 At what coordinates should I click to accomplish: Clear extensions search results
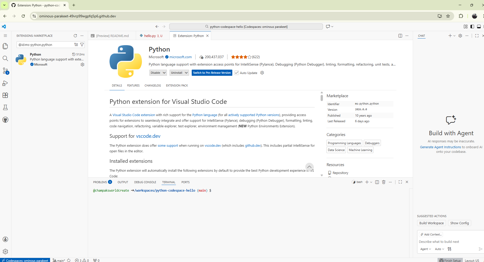coord(76,45)
